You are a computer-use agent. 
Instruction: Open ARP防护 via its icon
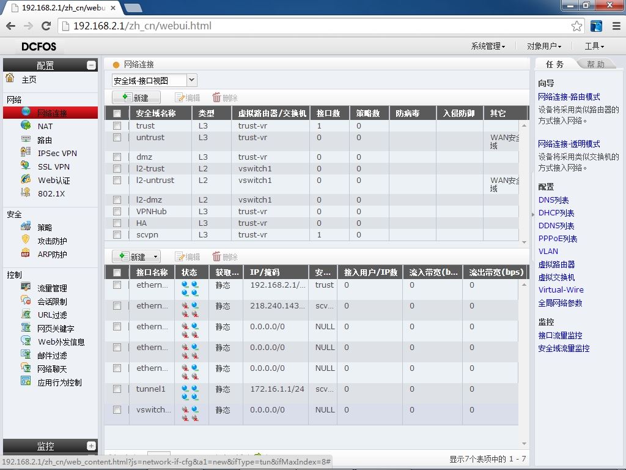[26, 253]
